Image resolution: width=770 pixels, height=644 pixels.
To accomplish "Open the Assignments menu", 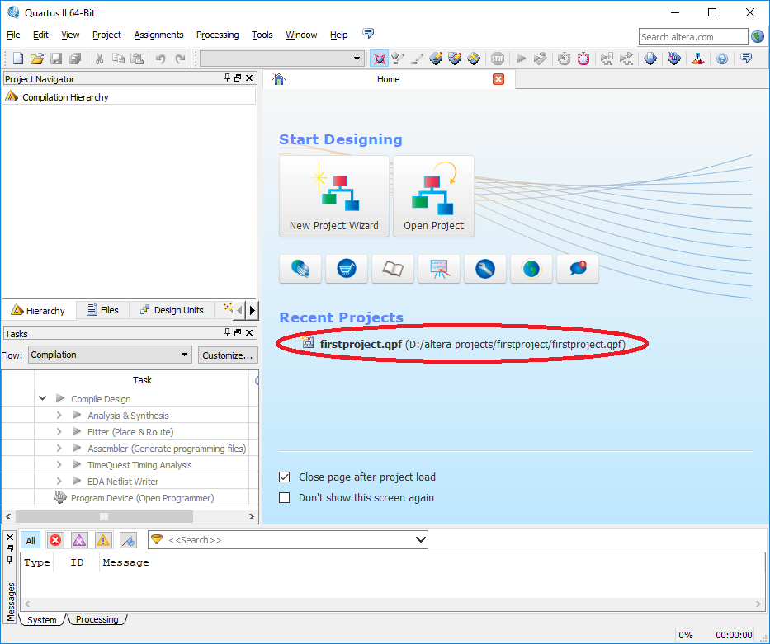I will [158, 35].
